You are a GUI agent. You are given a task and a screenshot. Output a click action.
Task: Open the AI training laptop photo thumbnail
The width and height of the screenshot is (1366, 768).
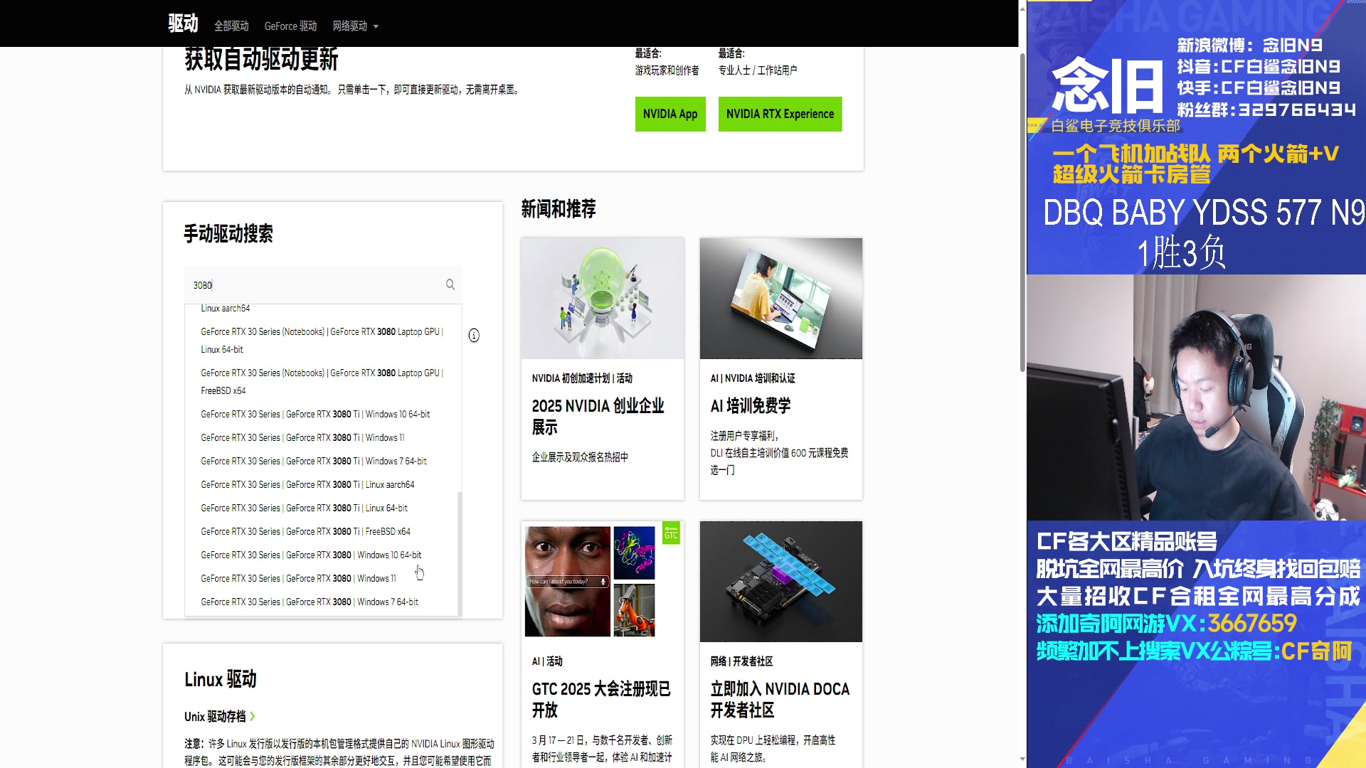pos(781,299)
